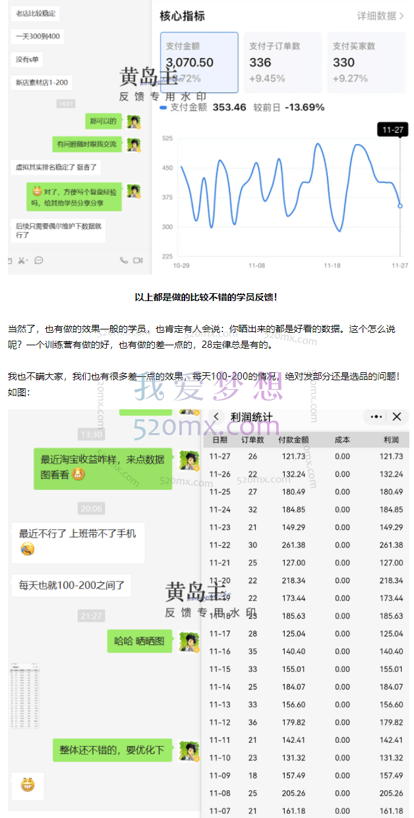Click the 一天300到400 chat message
Screen dimensions: 414x818
coord(38,36)
